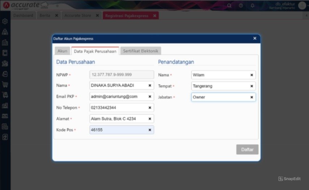Open the warehouse sidebar icon below settings
The height and width of the screenshot is (190, 309).
[x=5, y=32]
